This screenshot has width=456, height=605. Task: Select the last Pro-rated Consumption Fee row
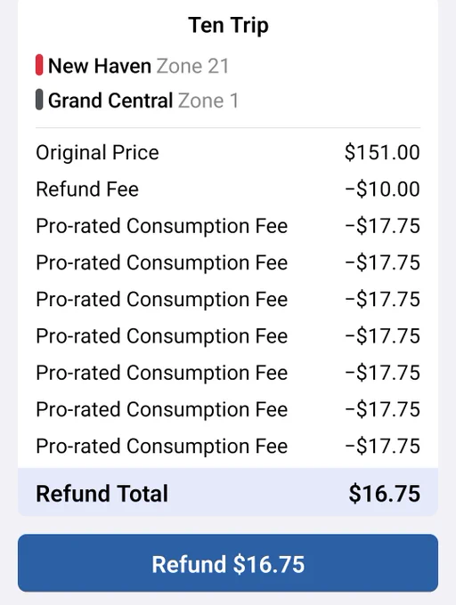228,446
